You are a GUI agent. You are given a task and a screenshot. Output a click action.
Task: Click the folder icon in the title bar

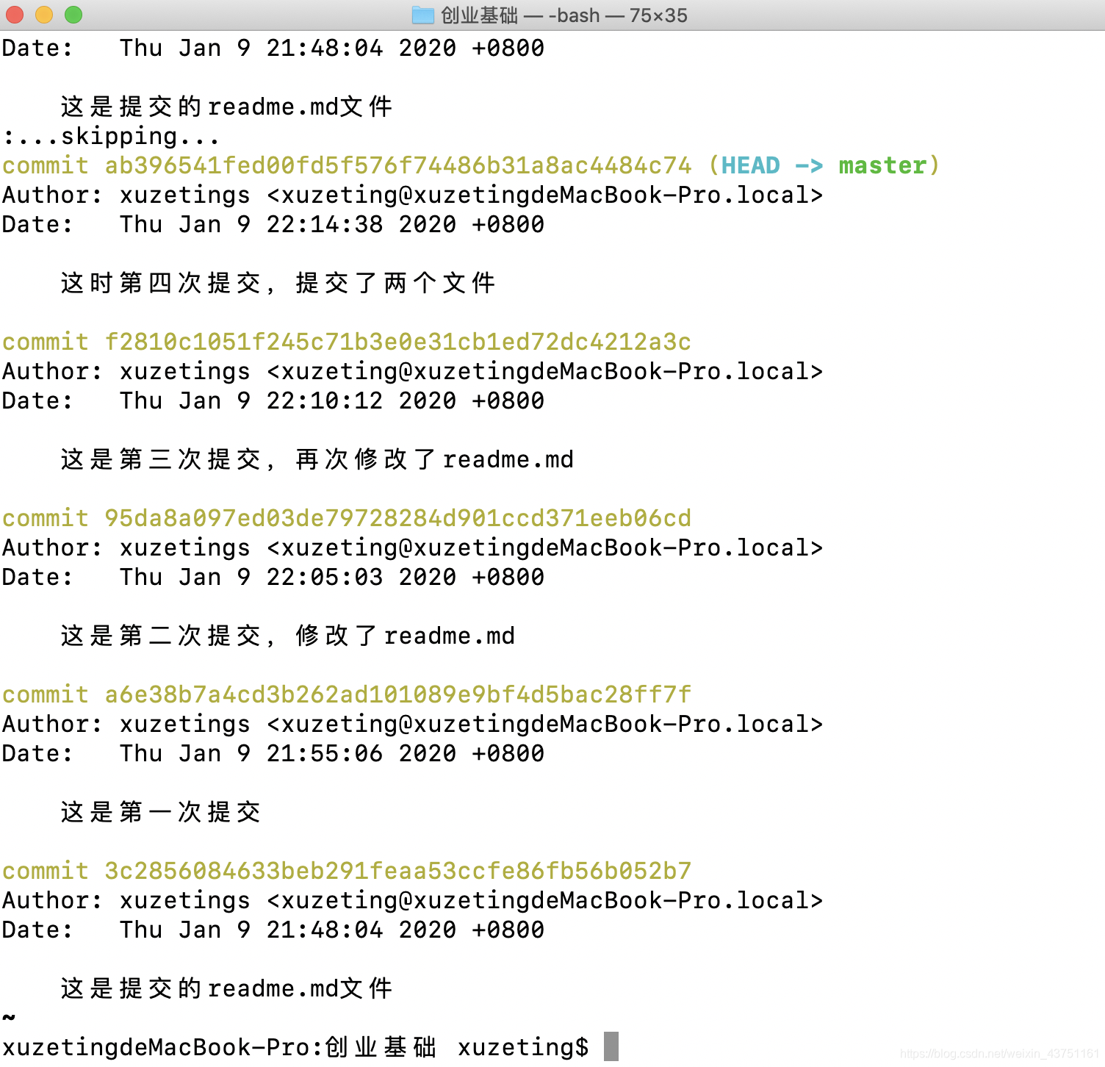point(422,15)
